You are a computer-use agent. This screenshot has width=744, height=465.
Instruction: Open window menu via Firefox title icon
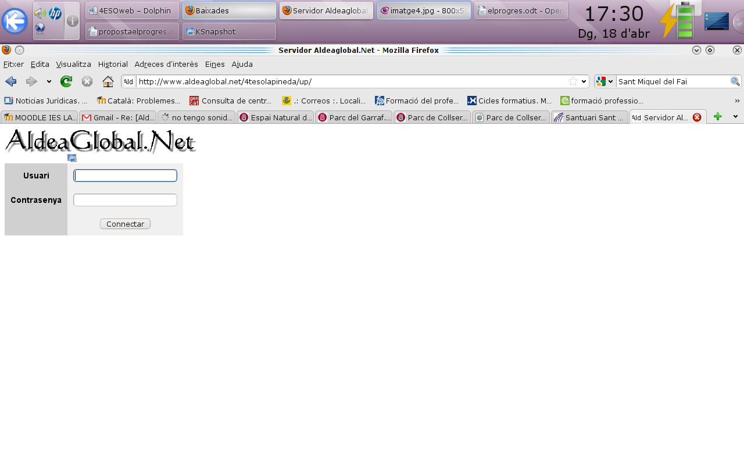[x=6, y=50]
